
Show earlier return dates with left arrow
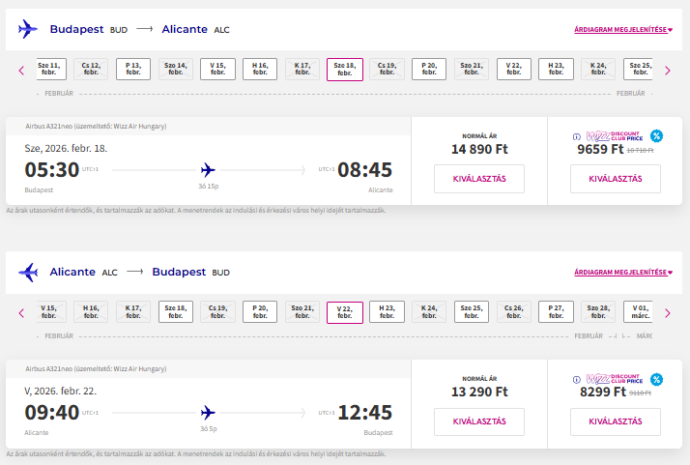pyautogui.click(x=21, y=312)
